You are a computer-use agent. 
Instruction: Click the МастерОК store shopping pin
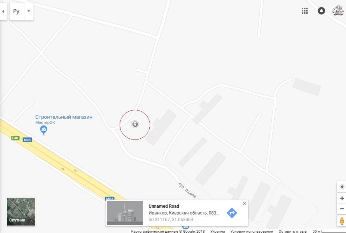click(43, 130)
